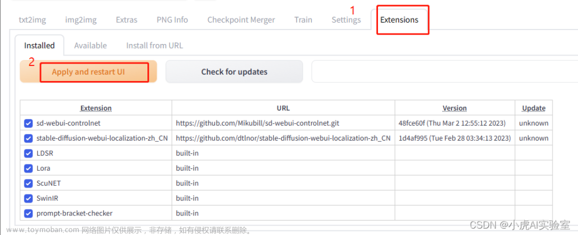Open the Extensions tab

coord(399,20)
